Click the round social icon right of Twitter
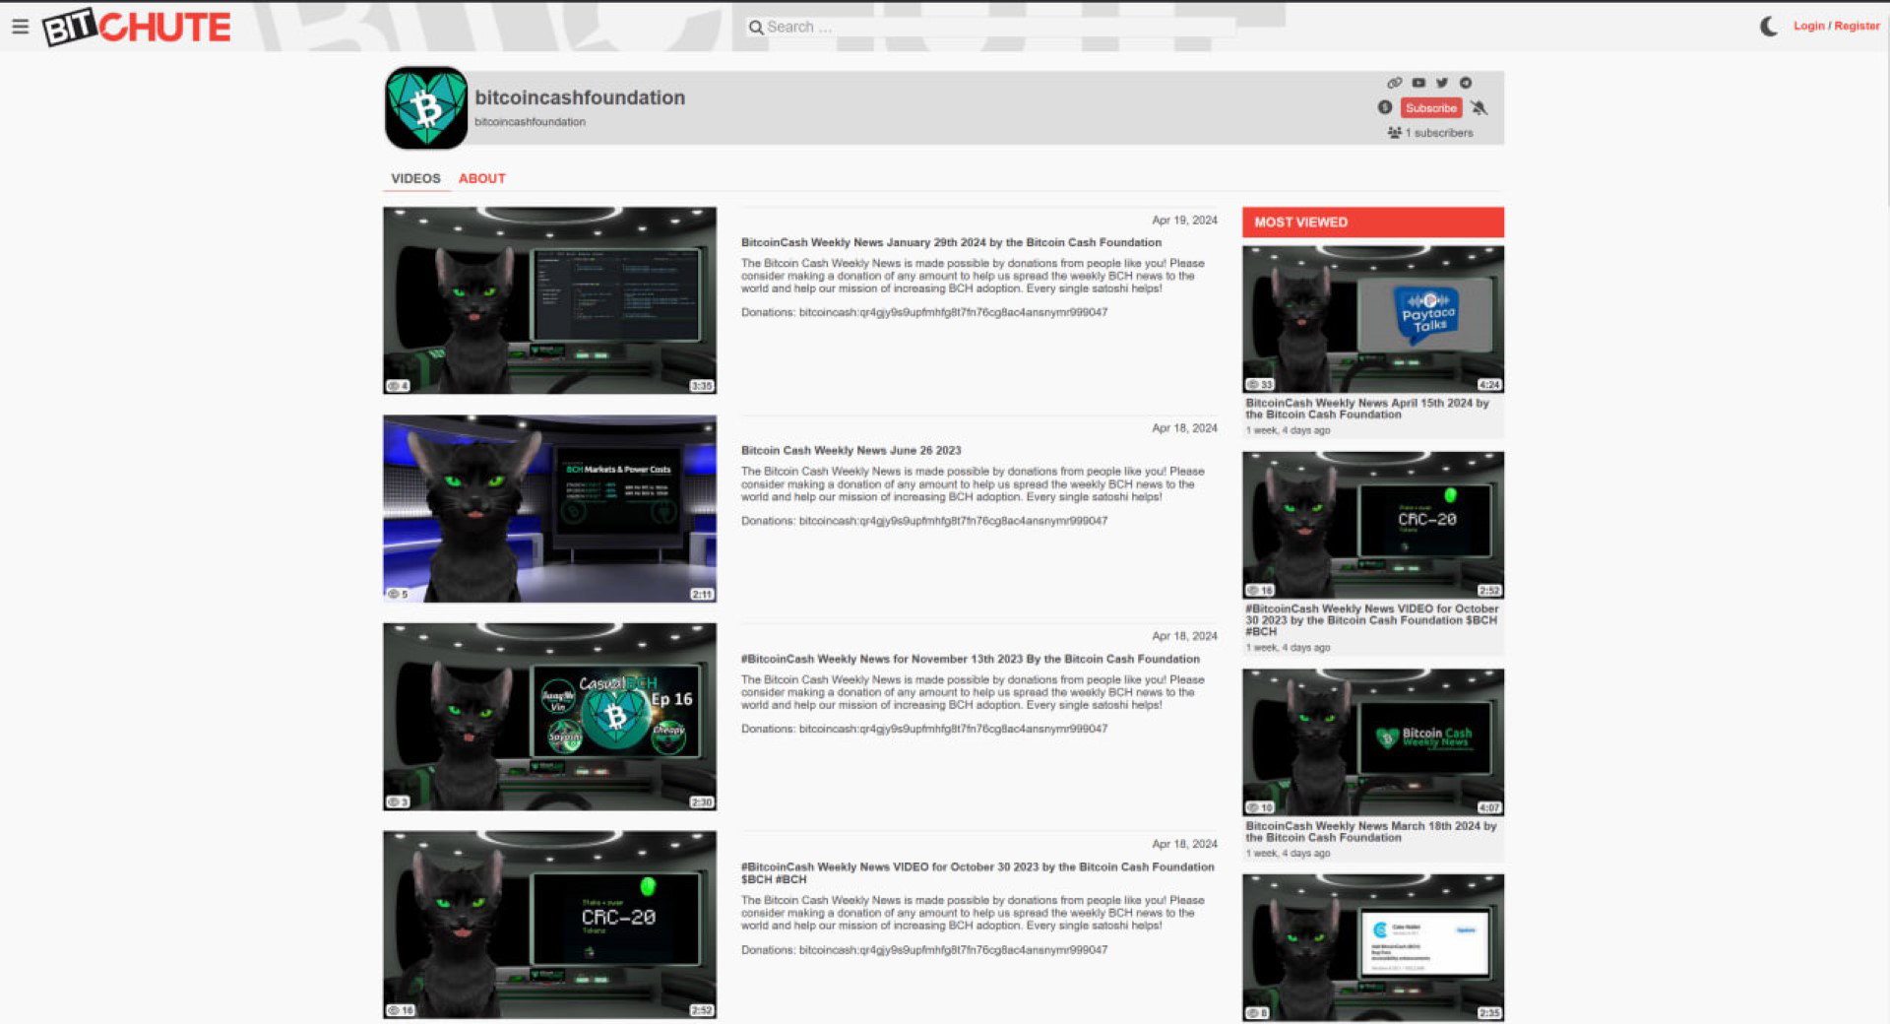Screen dimensions: 1890x1024 click(x=1466, y=83)
